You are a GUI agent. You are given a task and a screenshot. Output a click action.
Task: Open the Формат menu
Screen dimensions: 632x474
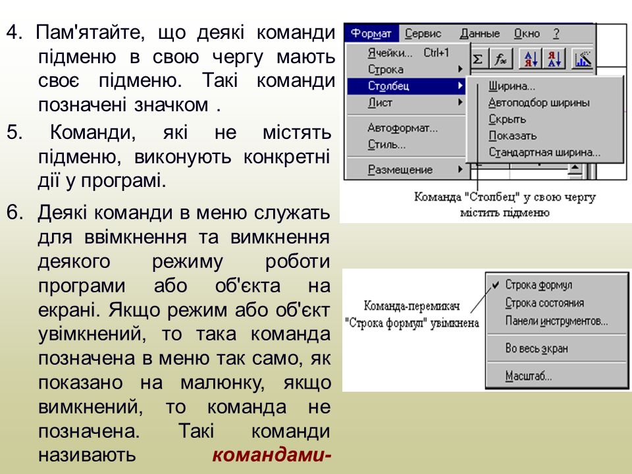tap(371, 34)
